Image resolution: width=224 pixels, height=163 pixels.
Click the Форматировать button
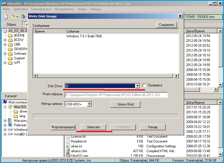pos(63,127)
